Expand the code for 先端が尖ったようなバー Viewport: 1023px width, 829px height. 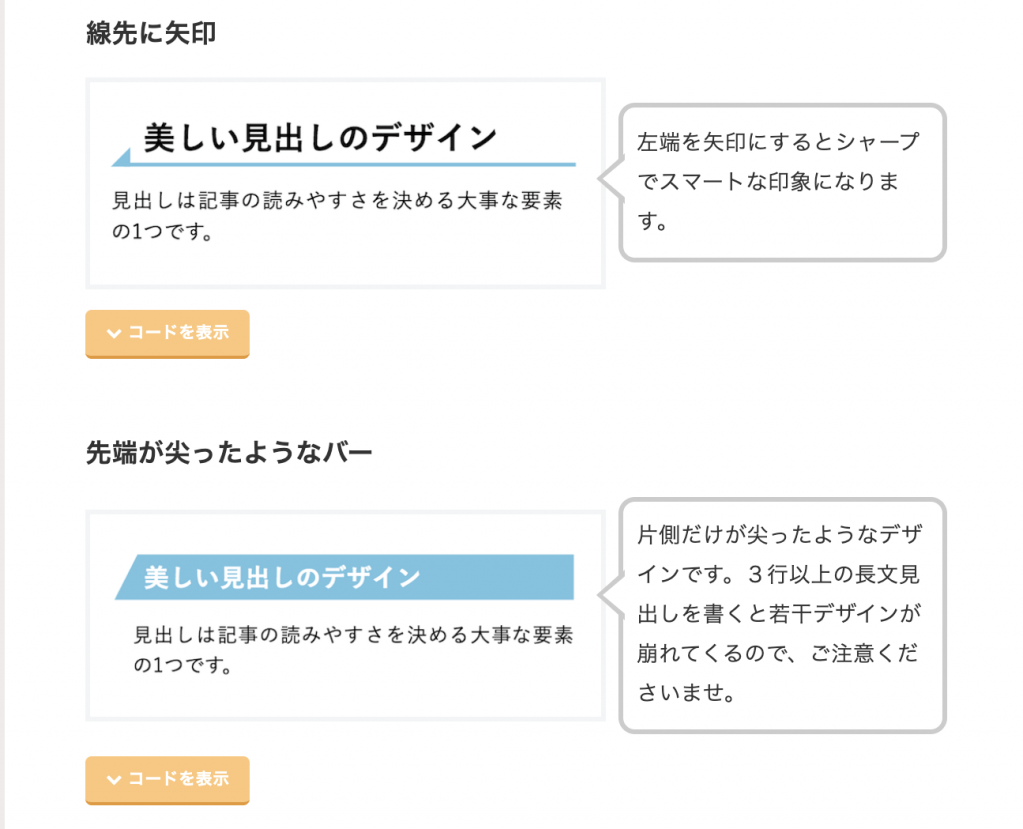coord(166,780)
